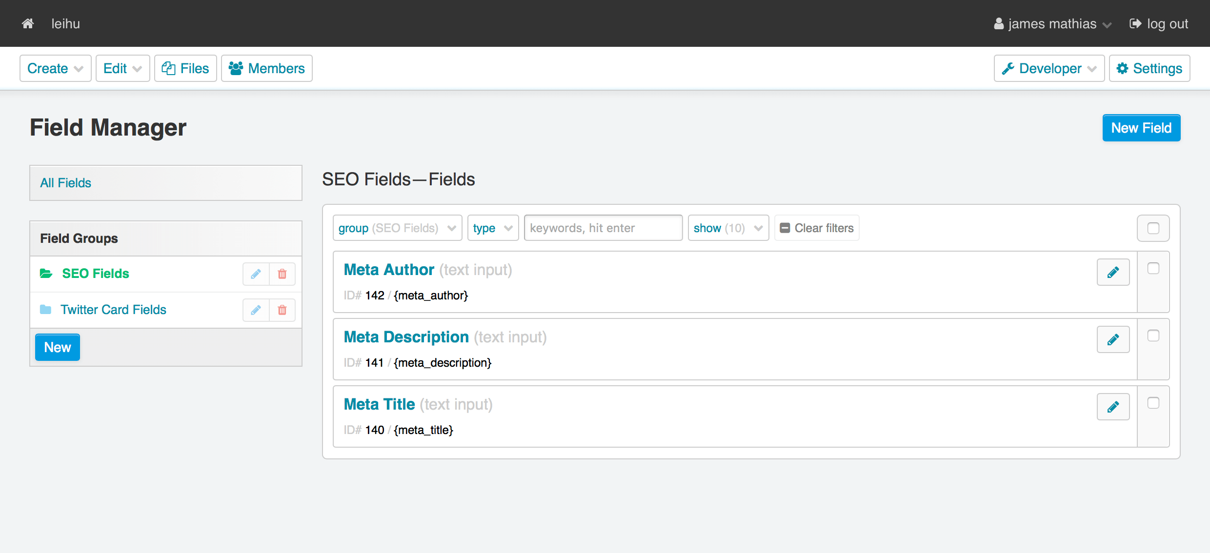Delete Twitter Card Fields group trash icon
This screenshot has width=1210, height=553.
pos(282,310)
